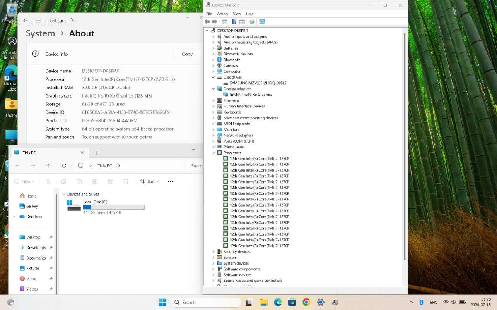Expand the Network adapters node
497x310 pixels.
click(x=214, y=135)
